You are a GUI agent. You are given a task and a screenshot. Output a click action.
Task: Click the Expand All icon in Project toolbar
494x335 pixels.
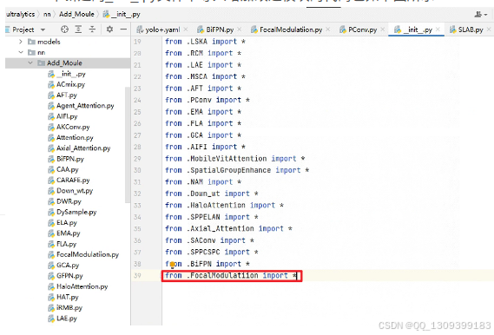78,30
